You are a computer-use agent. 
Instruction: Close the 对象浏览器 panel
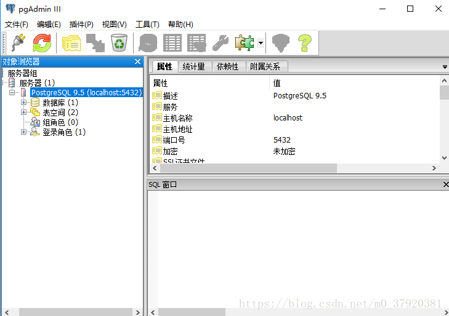pos(137,61)
